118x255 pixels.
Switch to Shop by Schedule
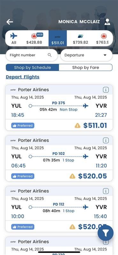point(33,68)
